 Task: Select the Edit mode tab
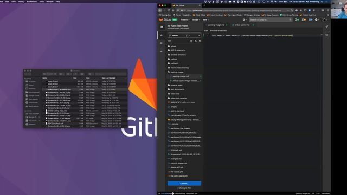pos(206,31)
